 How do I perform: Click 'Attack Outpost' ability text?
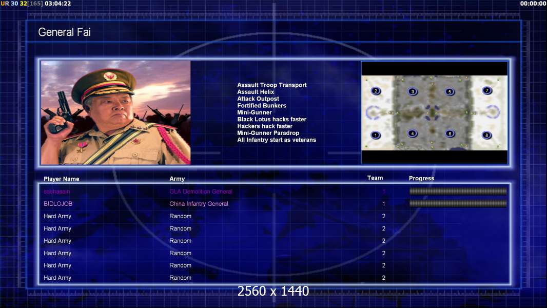(x=258, y=99)
